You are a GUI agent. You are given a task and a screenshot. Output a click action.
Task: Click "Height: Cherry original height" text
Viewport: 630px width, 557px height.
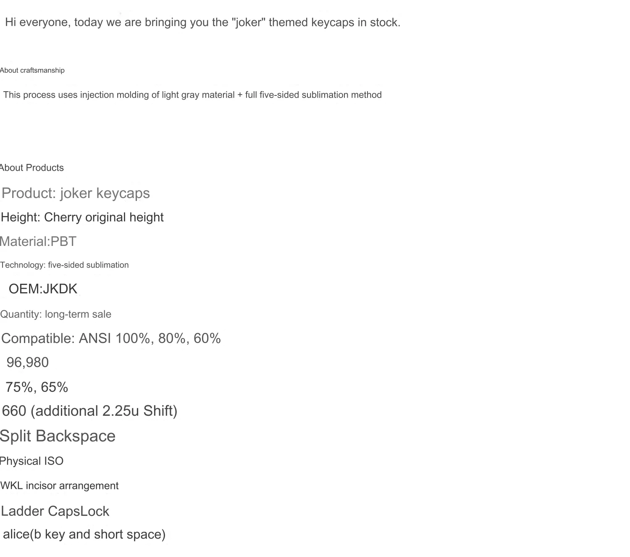[x=82, y=217]
